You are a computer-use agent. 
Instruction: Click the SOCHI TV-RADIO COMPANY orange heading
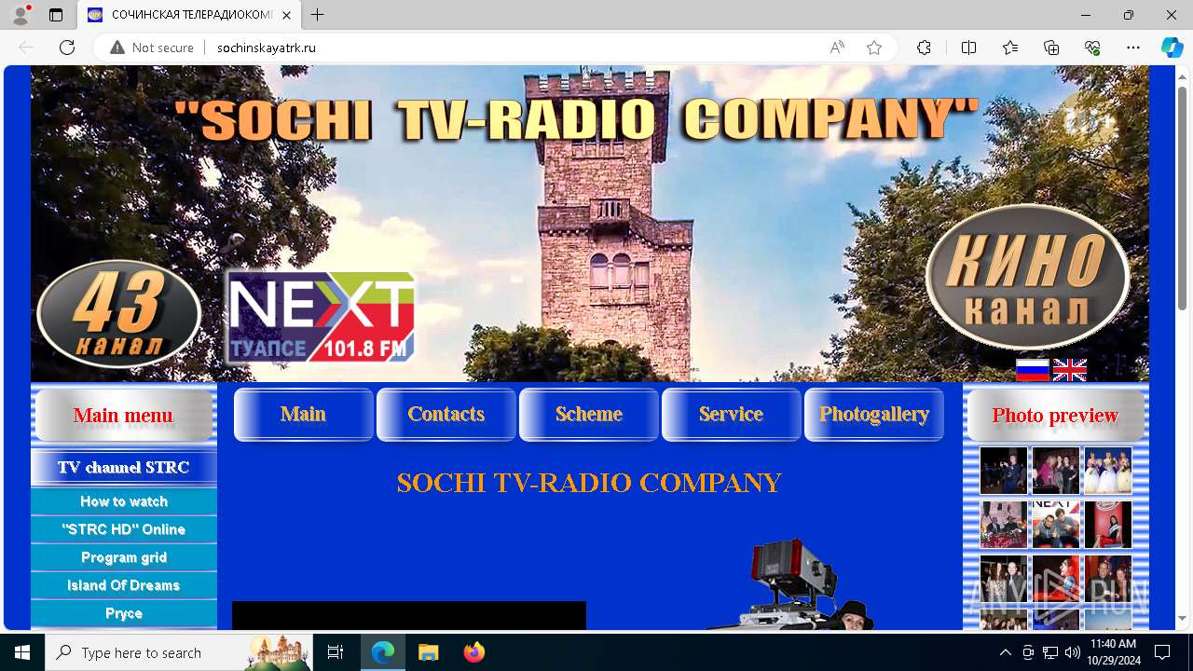click(589, 483)
